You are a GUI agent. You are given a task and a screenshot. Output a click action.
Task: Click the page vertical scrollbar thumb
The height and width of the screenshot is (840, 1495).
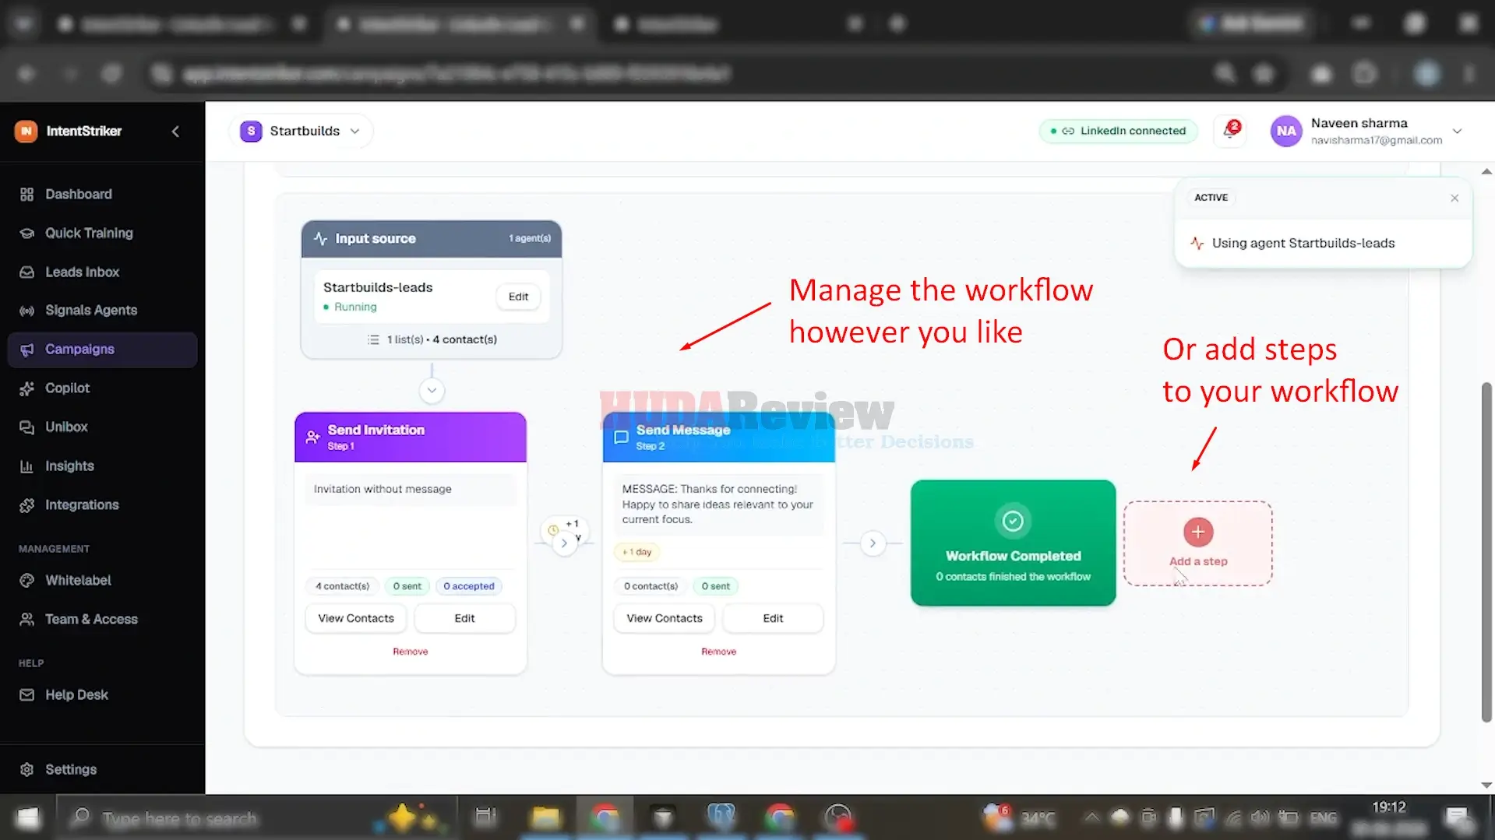1486,553
